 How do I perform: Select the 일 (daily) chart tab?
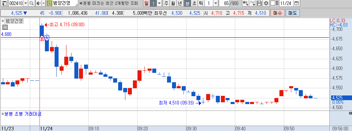click(147, 3)
